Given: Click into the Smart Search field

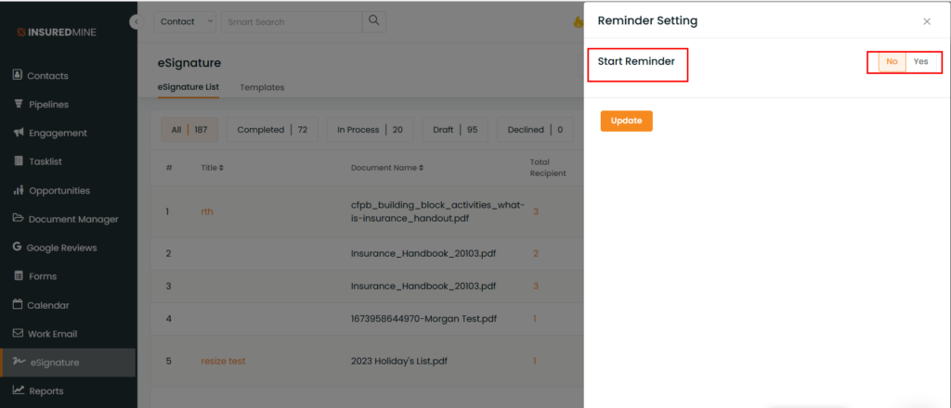Looking at the screenshot, I should point(291,22).
